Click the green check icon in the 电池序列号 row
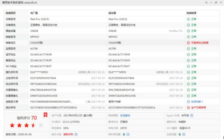 point(188,84)
